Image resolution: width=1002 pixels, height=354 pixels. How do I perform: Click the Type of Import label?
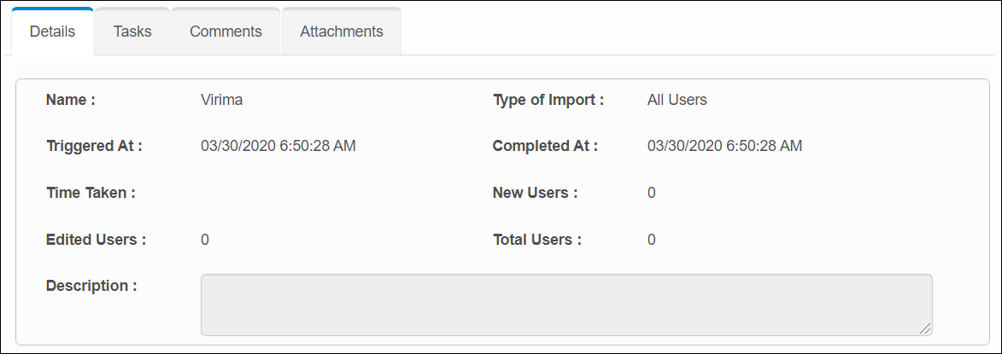click(548, 100)
